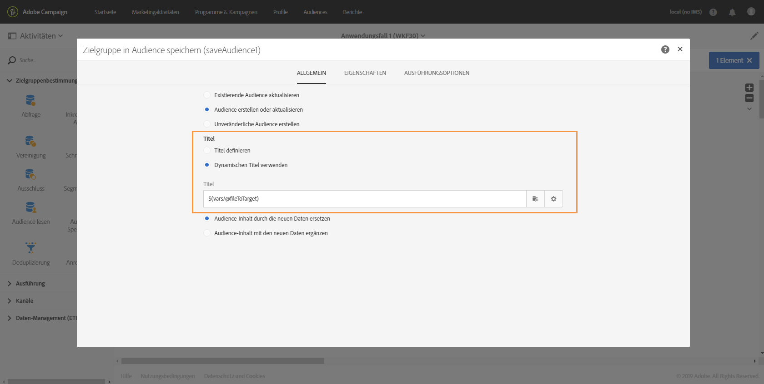Select Existierende Audience aktualisieren option
Viewport: 764px width, 384px height.
coord(207,95)
